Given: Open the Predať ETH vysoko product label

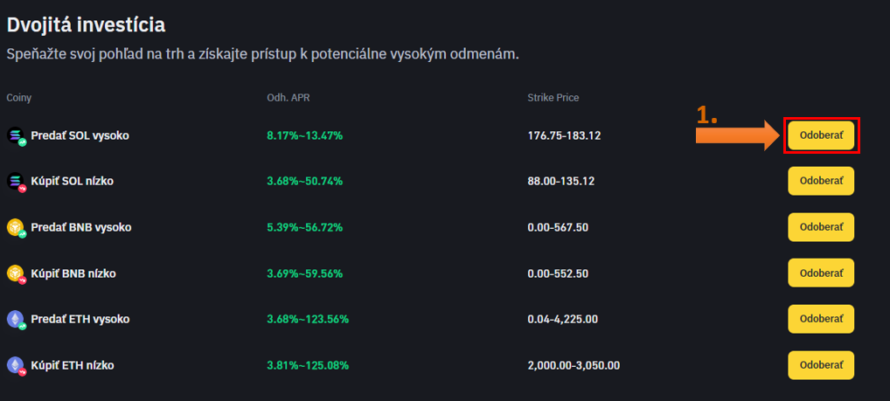Looking at the screenshot, I should point(80,319).
